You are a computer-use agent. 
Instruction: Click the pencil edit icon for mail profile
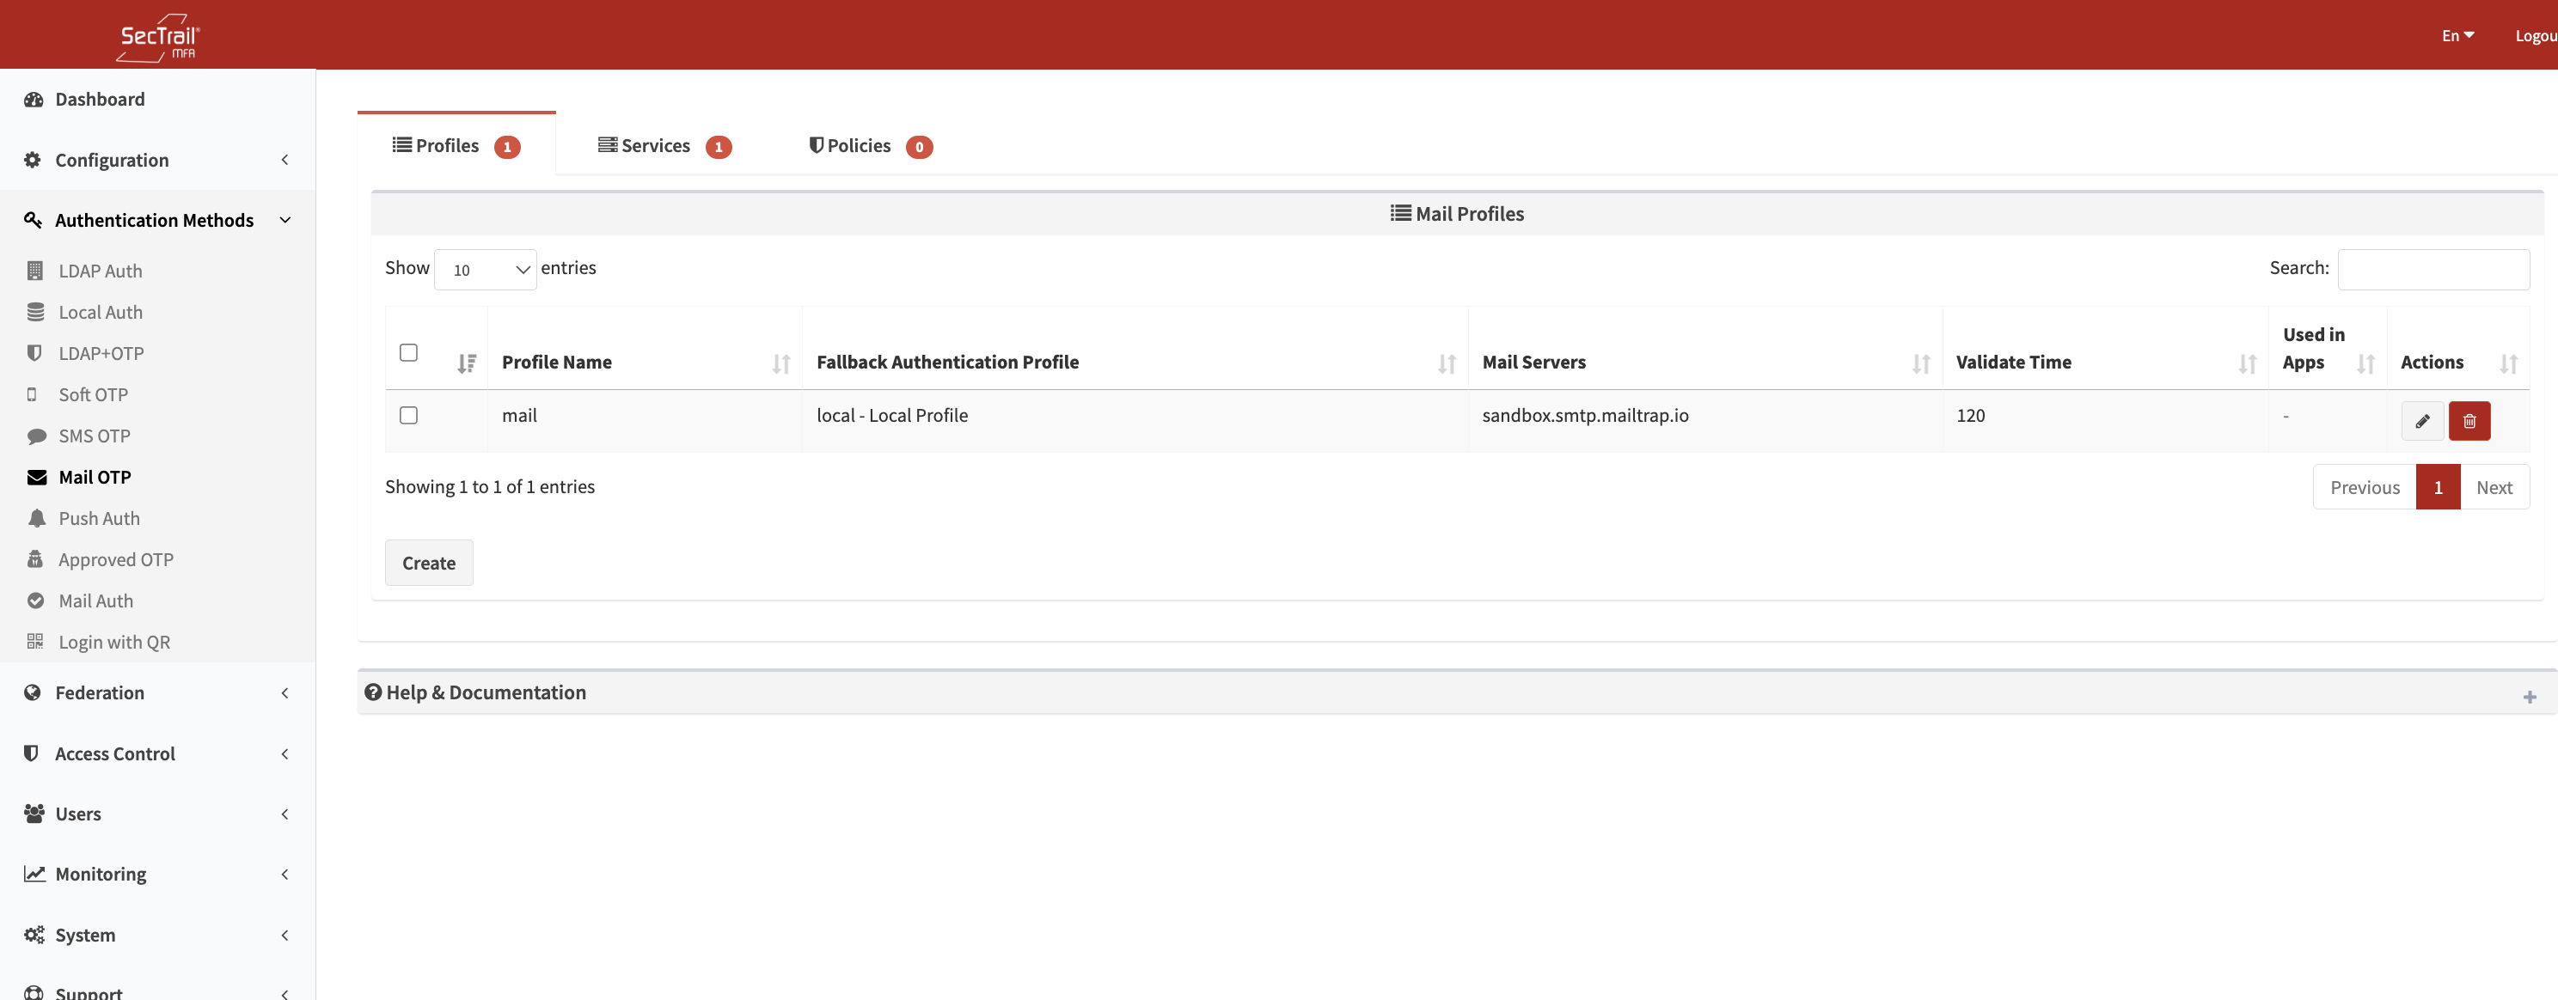(x=2422, y=421)
